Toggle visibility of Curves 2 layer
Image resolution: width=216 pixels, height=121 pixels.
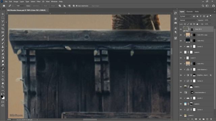tap(181, 81)
